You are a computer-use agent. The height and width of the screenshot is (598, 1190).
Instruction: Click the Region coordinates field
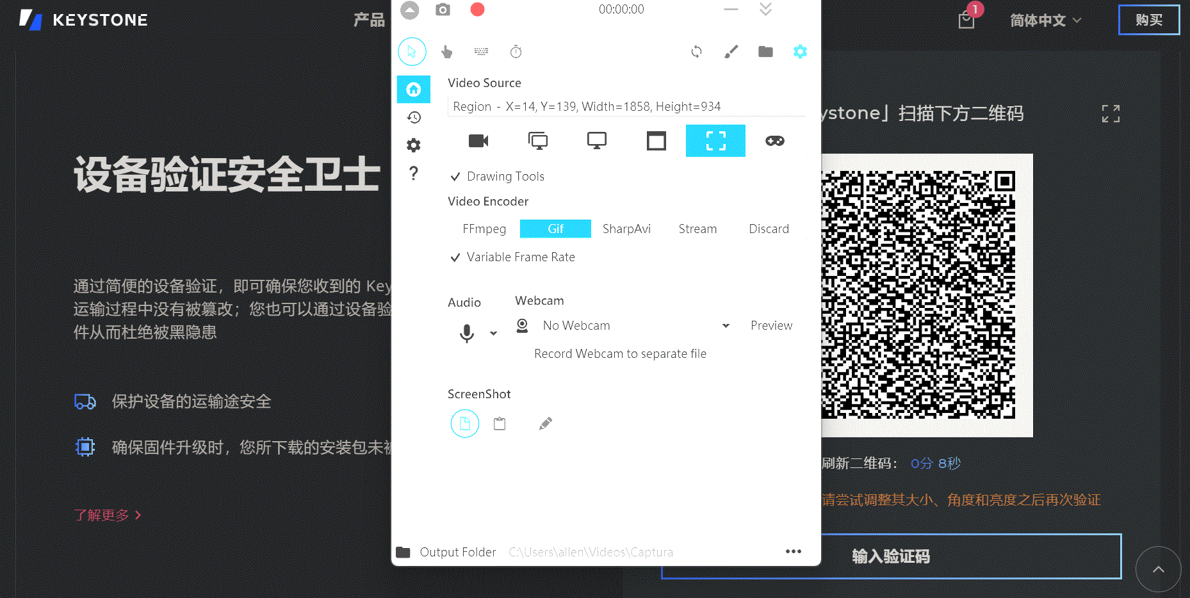click(x=626, y=107)
